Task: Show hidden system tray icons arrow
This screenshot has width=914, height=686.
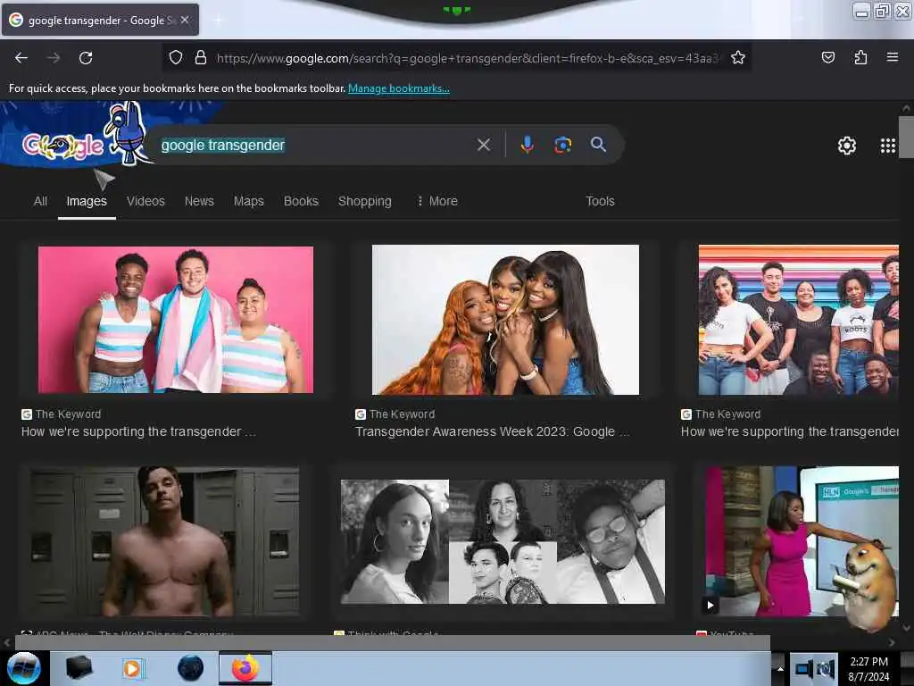Action: (x=780, y=668)
